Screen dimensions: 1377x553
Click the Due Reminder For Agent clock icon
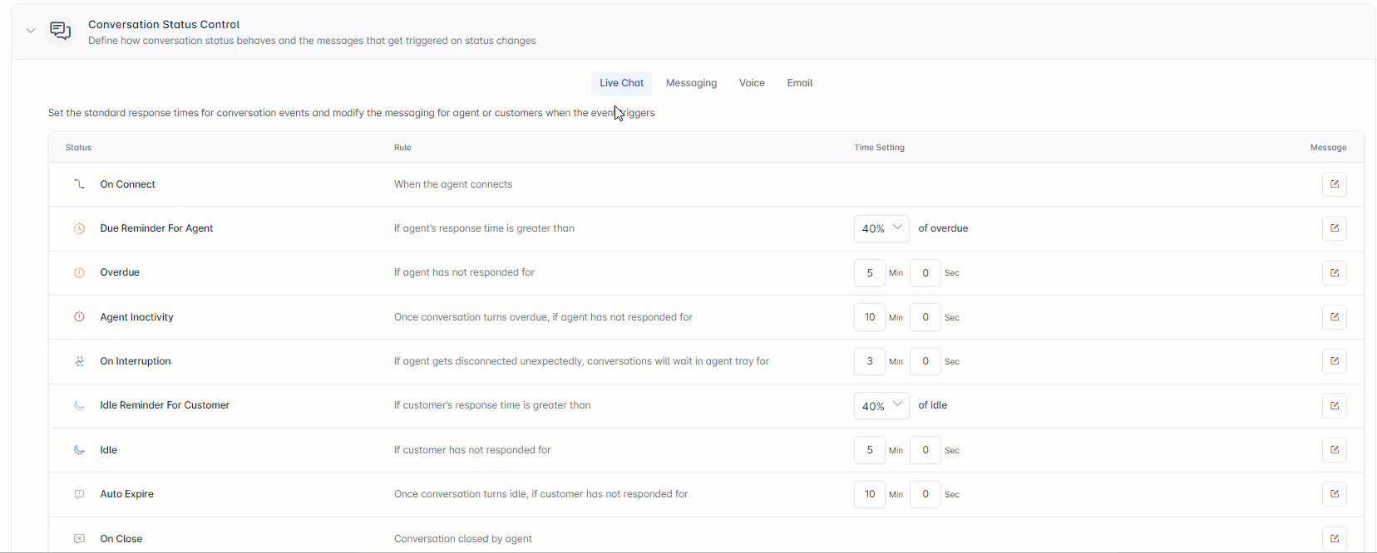79,228
